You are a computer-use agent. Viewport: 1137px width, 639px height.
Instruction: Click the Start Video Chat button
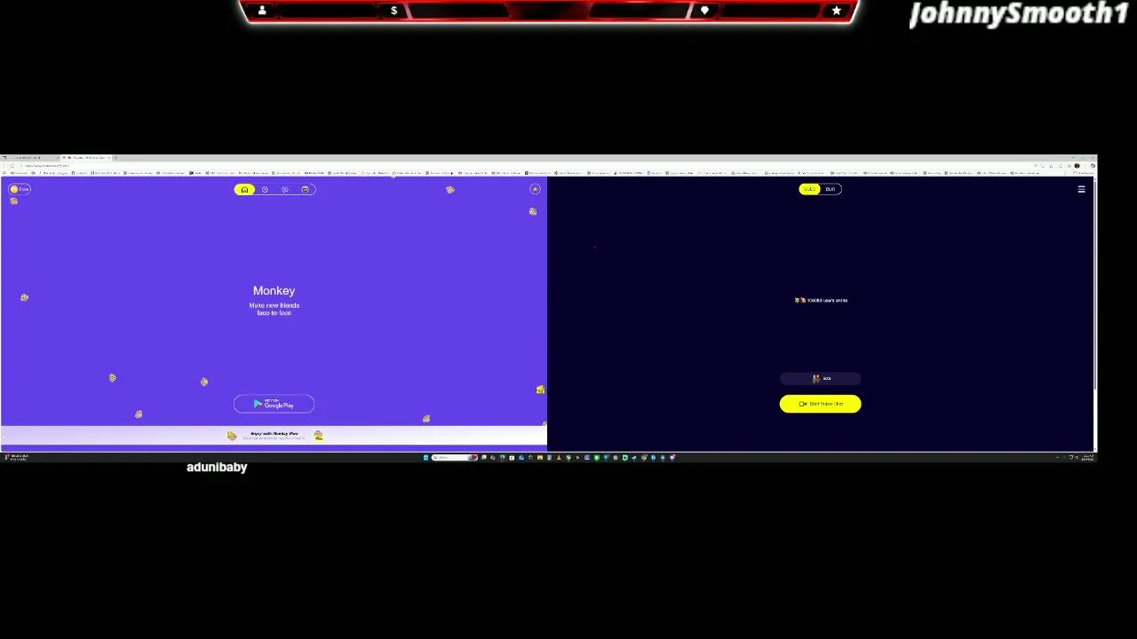click(820, 404)
